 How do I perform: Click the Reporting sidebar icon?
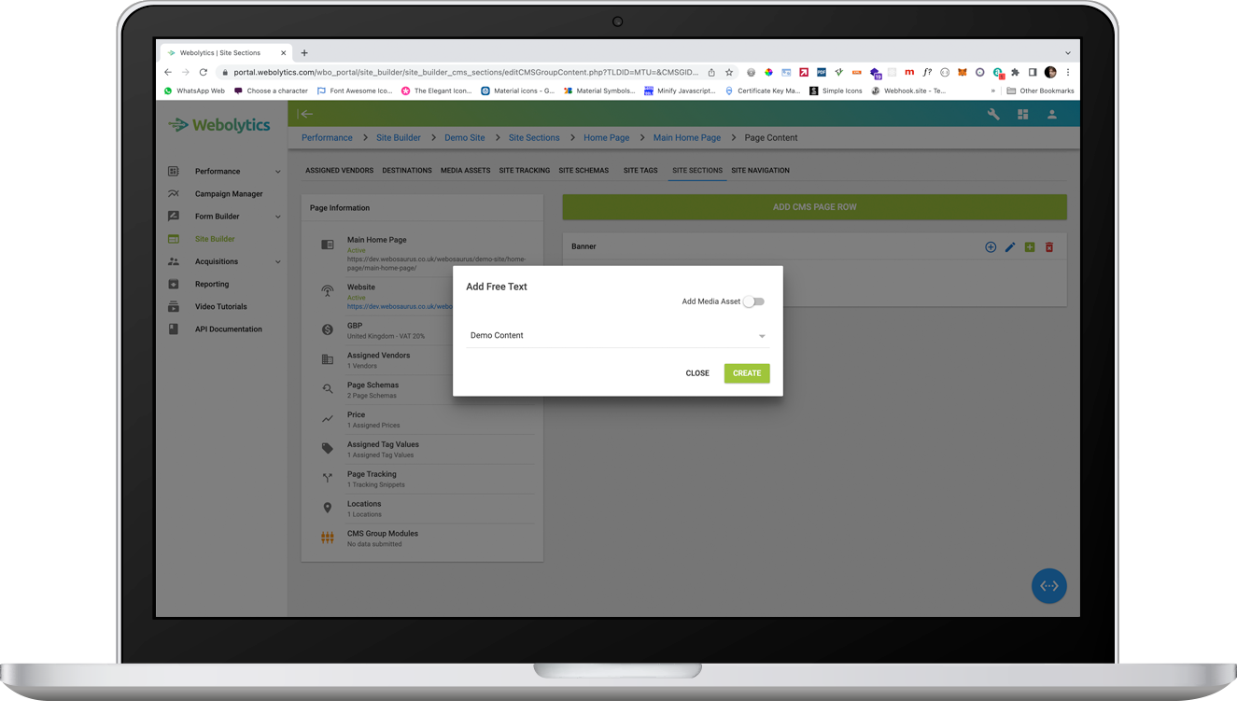pos(173,284)
